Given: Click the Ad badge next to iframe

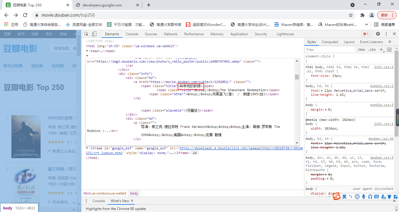Looking at the screenshot, I should [195, 153].
